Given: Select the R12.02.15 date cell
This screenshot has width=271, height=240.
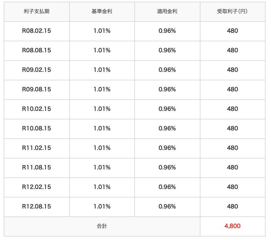Looking at the screenshot, I should tap(36, 187).
